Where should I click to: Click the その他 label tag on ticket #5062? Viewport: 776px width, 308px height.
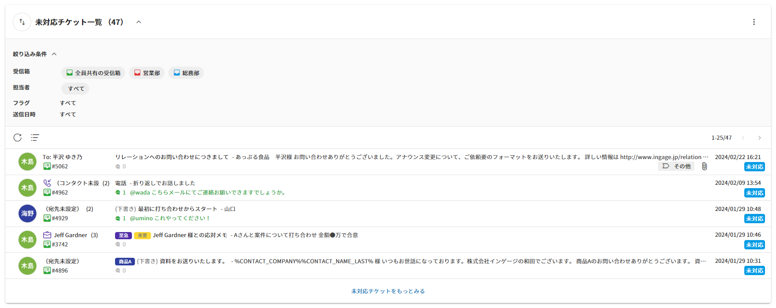coord(676,166)
